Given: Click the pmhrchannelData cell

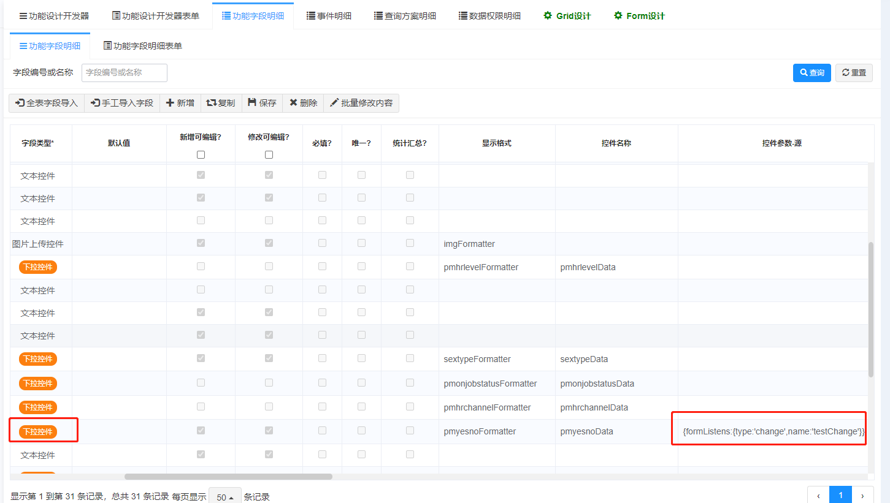Looking at the screenshot, I should (617, 407).
